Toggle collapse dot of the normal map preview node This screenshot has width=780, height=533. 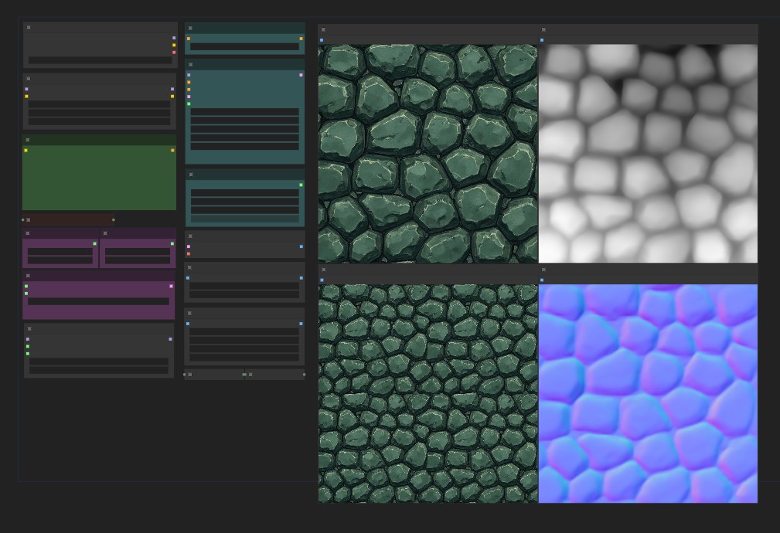[543, 270]
